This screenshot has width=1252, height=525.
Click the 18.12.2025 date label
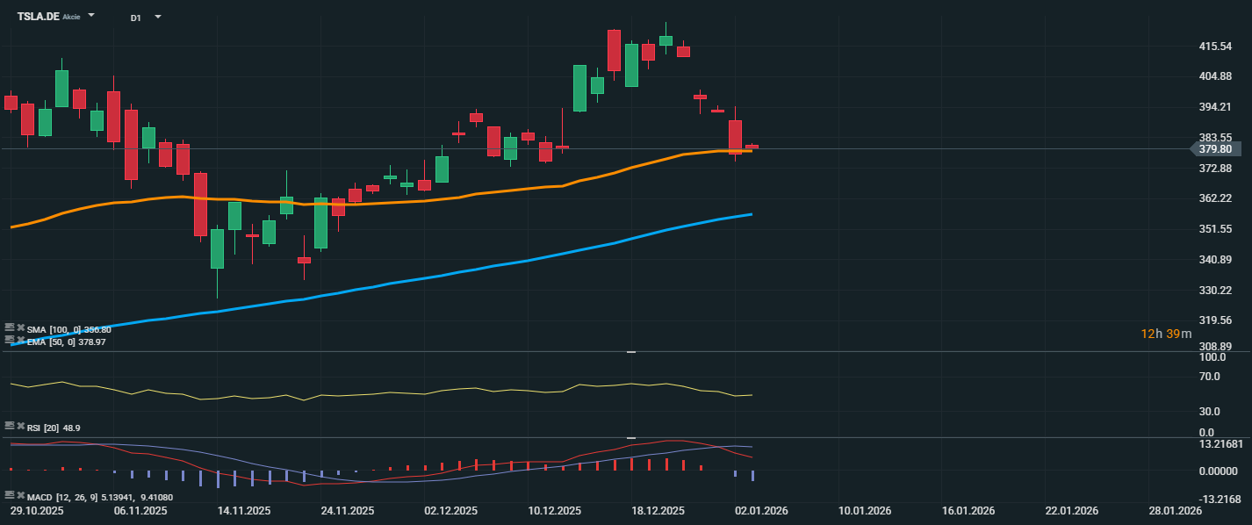tap(658, 511)
